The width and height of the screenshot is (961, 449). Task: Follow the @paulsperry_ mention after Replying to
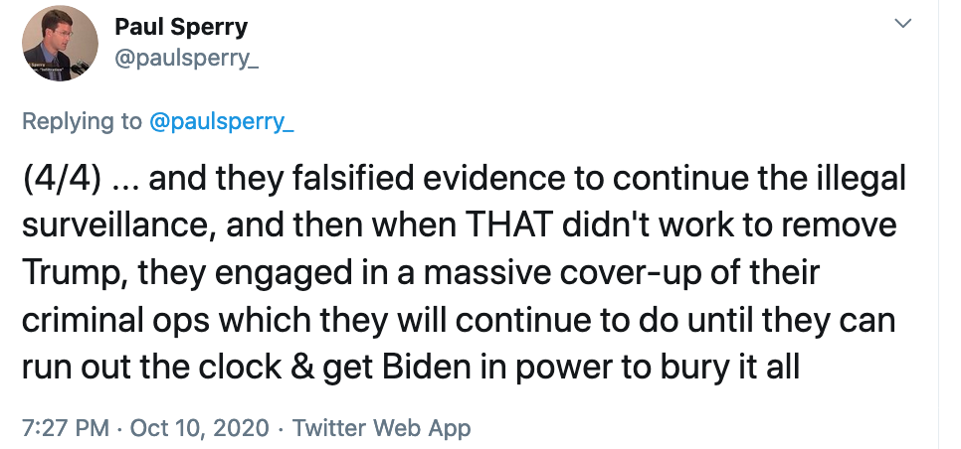(221, 121)
